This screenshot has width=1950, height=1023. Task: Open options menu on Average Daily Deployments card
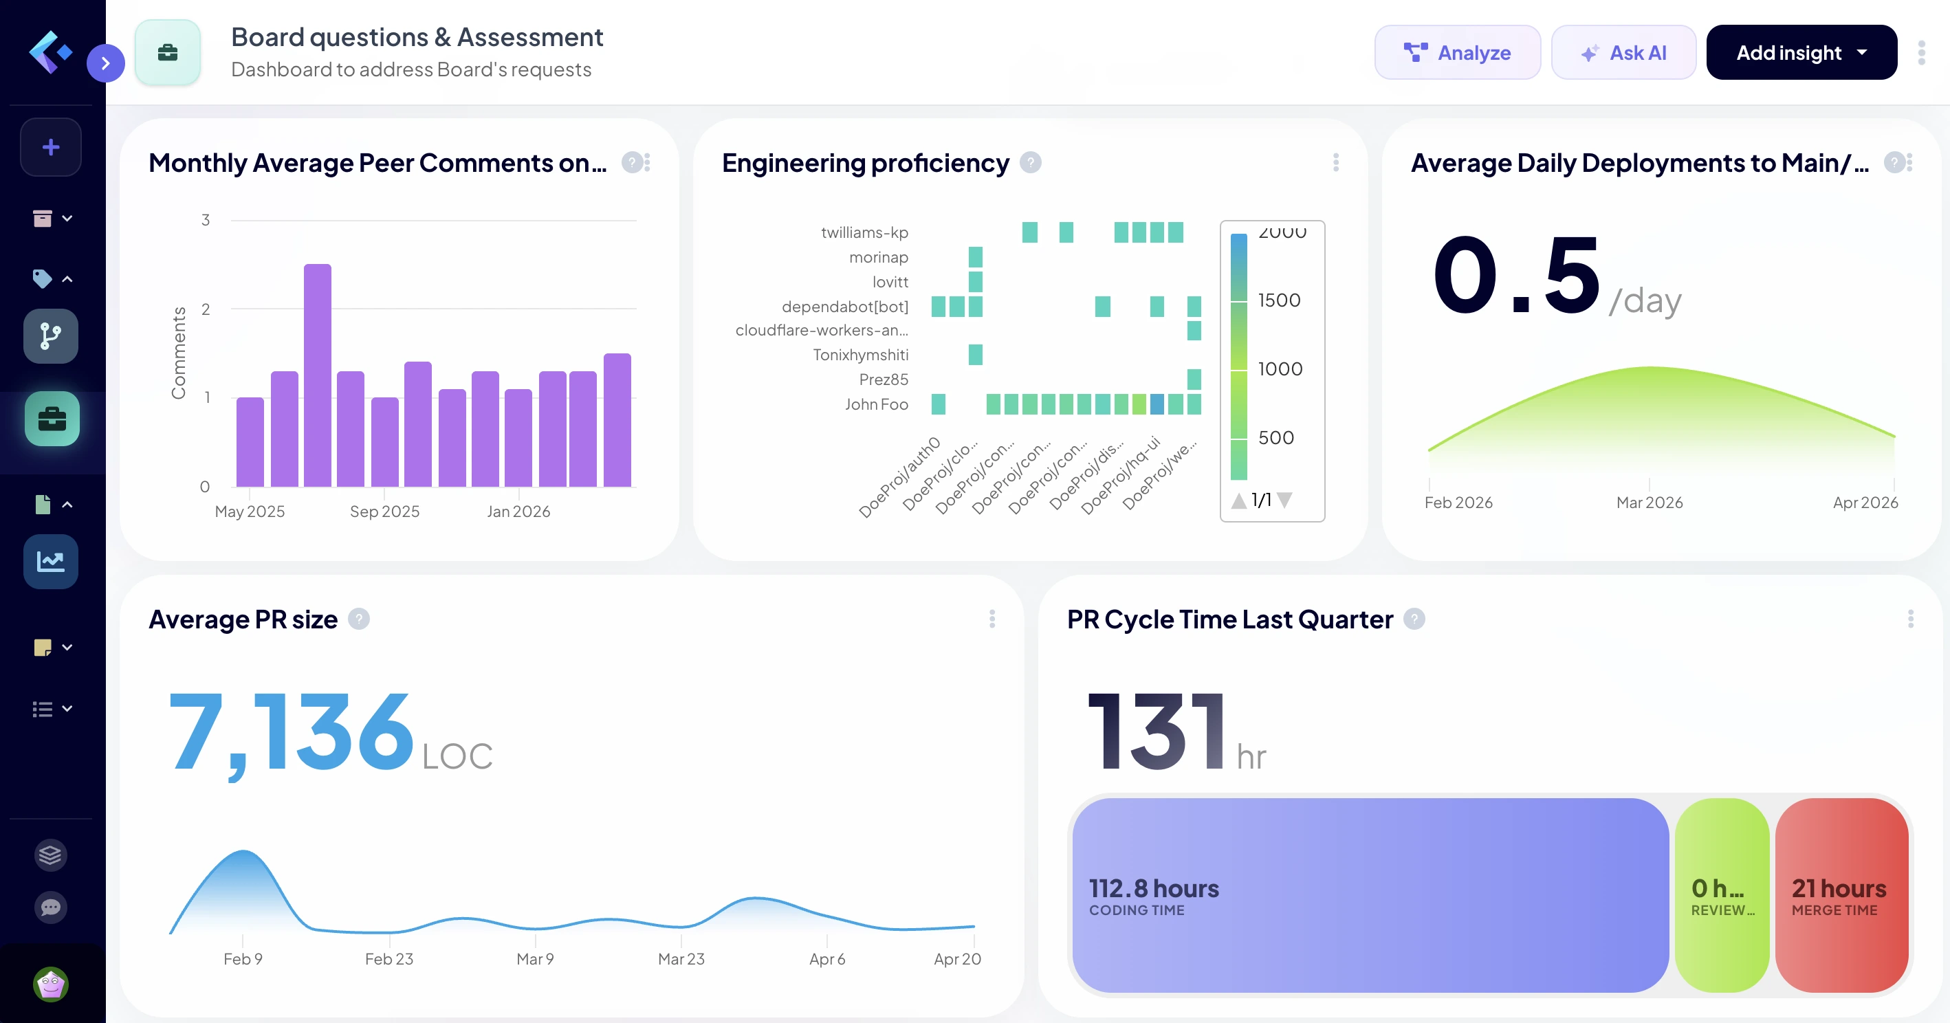(1910, 163)
